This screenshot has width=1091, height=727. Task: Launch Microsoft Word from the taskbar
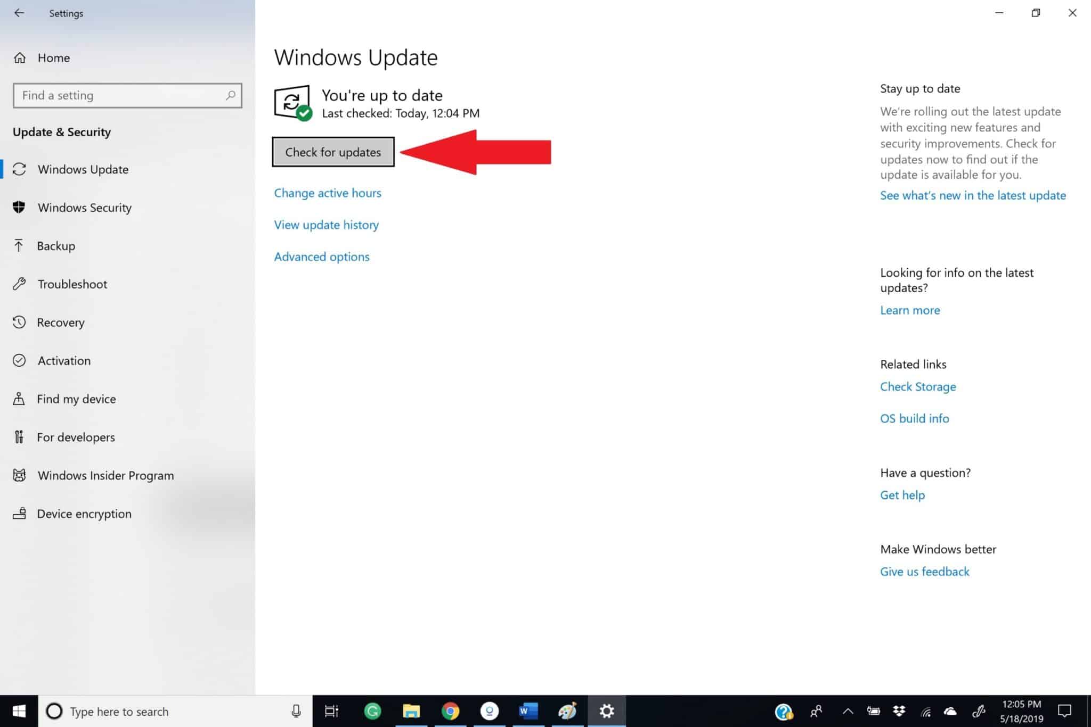click(x=528, y=711)
